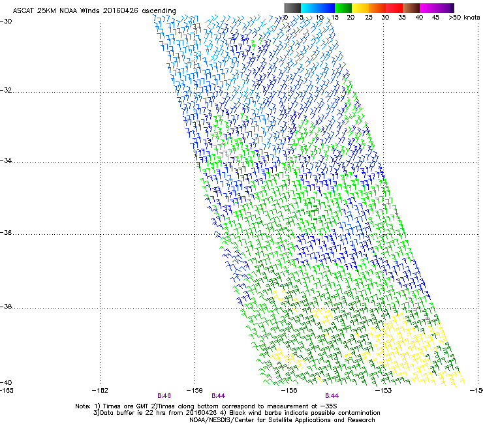The height and width of the screenshot is (424, 483).
Task: Click the -30 latitude axis label
Action: point(6,22)
